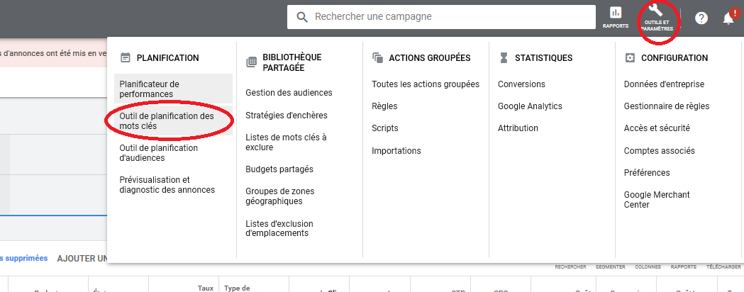Open the notifications bell icon
Image resolution: width=744 pixels, height=292 pixels.
728,18
